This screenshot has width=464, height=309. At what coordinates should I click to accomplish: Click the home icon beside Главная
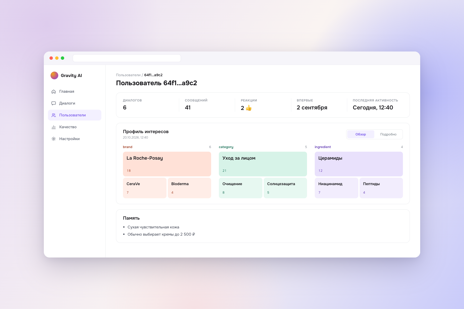point(54,91)
